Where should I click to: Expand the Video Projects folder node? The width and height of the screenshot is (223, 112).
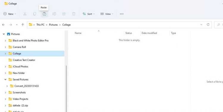[x=5, y=99]
